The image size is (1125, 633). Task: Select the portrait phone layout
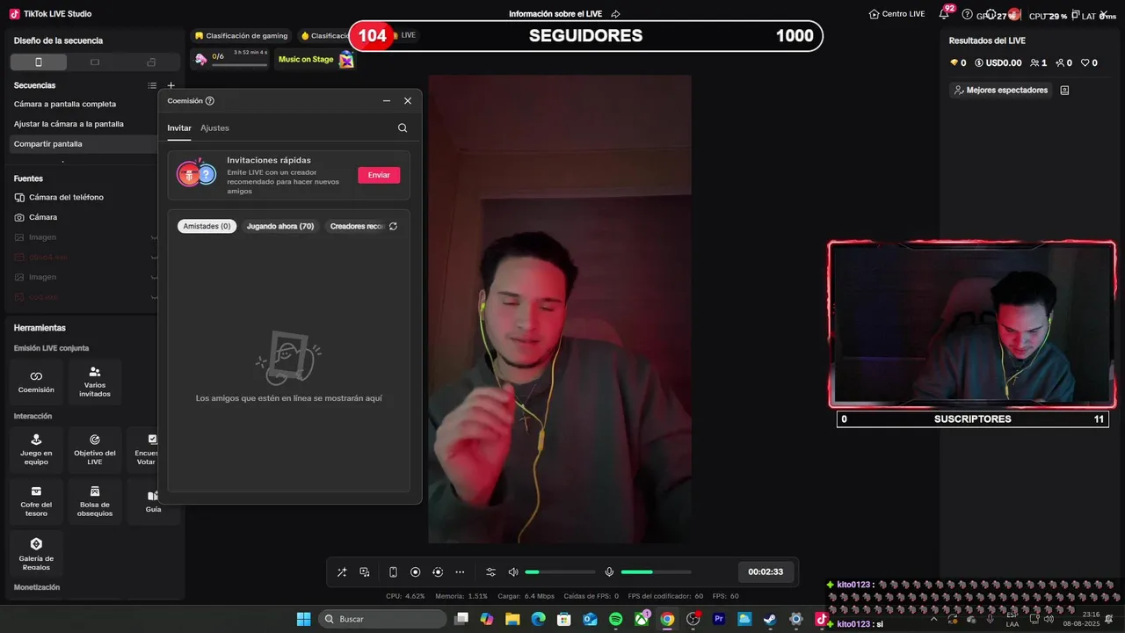[x=38, y=62]
